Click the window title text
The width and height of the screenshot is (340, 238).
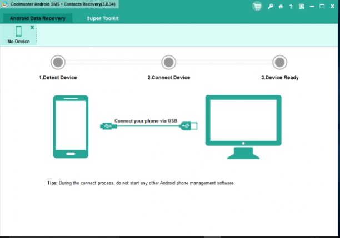pos(63,4)
